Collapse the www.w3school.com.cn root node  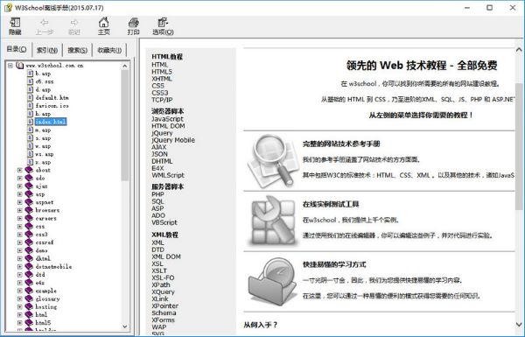[x=10, y=66]
